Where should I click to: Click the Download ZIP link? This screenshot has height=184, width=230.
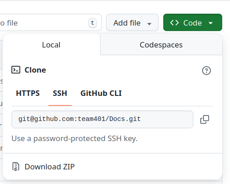pos(49,167)
